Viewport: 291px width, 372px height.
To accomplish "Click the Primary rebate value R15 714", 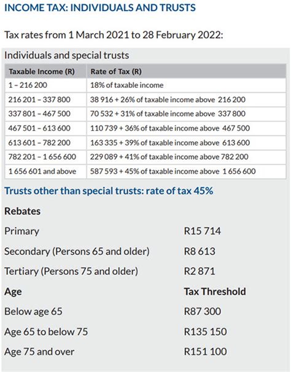I will coord(202,231).
